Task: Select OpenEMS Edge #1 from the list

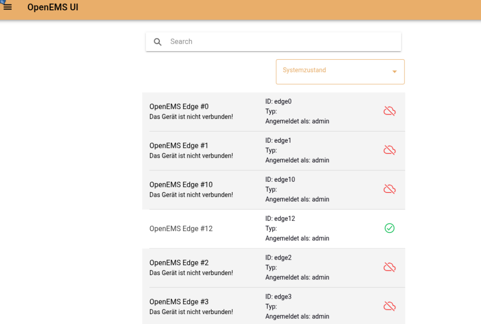Action: point(179,146)
